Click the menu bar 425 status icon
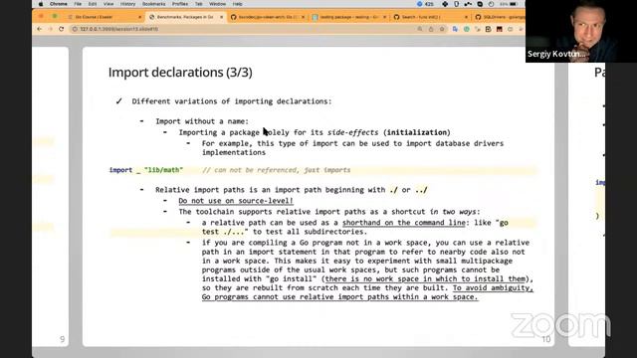The height and width of the screenshot is (358, 637). click(x=425, y=4)
